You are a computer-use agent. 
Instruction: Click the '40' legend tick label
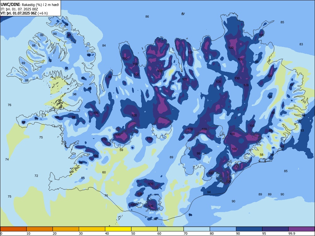pos(107,233)
